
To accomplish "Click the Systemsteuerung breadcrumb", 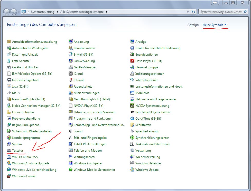I will pos(43,12).
